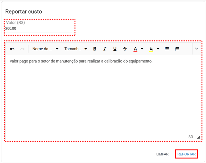This screenshot has width=206, height=163.
Task: Click the Valor (R$) input field
Action: (x=38, y=29)
